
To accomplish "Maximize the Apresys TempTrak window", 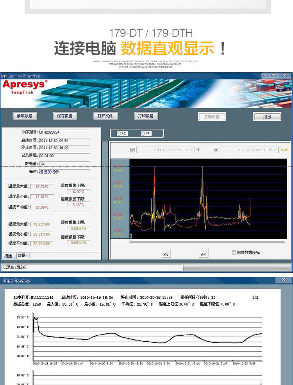I will coord(273,75).
